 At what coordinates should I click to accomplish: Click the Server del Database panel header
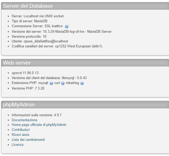[x=85, y=6]
